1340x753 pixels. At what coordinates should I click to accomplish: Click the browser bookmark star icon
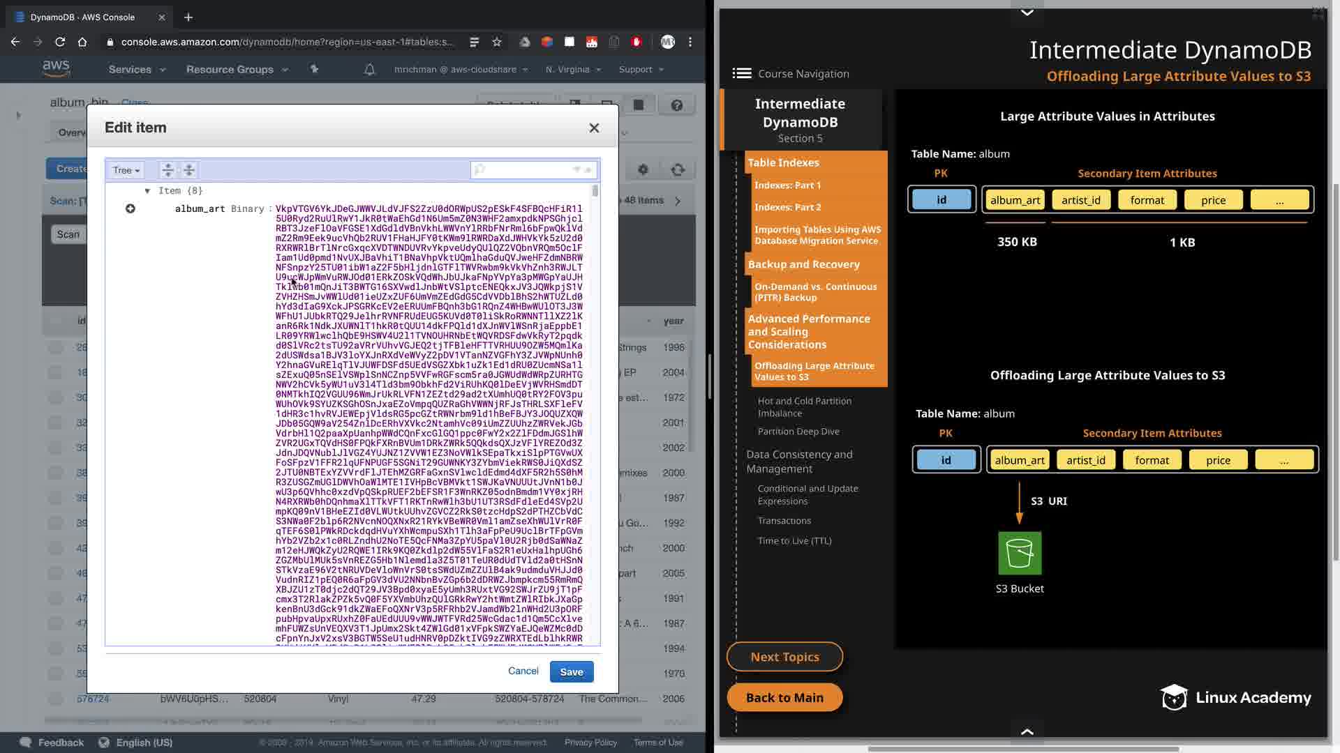pos(497,42)
